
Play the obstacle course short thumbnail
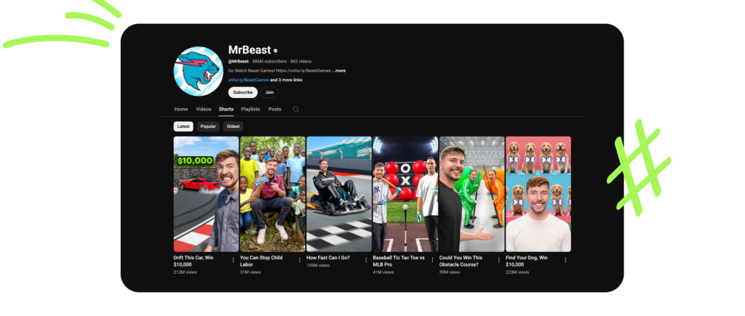[471, 194]
